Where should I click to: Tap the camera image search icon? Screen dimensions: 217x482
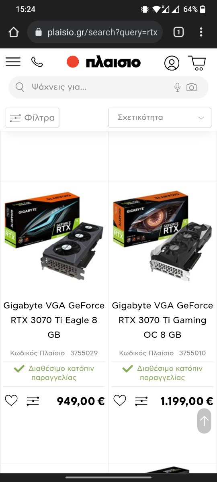click(x=192, y=87)
